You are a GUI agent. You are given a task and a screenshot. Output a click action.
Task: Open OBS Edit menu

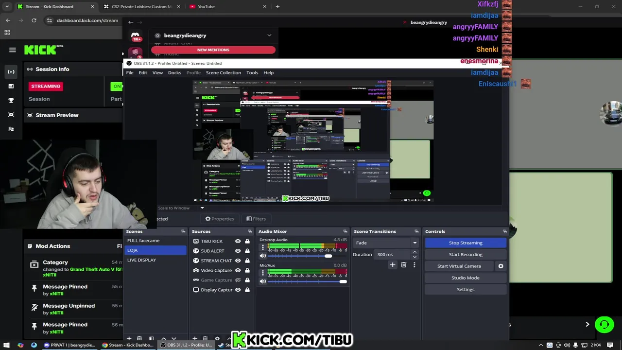coord(143,72)
